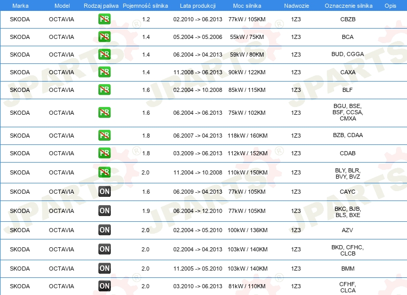The image size is (407, 295).
Task: Select engine code cell BKC, BJB, BLS, BXE
Action: 348,212
